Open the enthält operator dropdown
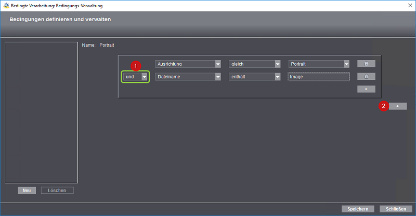The image size is (416, 216). tap(255, 77)
